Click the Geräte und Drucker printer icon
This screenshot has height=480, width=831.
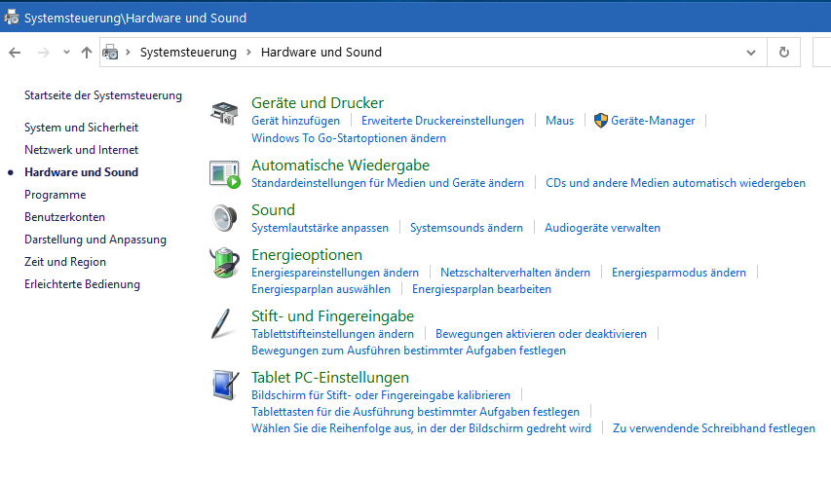coord(224,112)
